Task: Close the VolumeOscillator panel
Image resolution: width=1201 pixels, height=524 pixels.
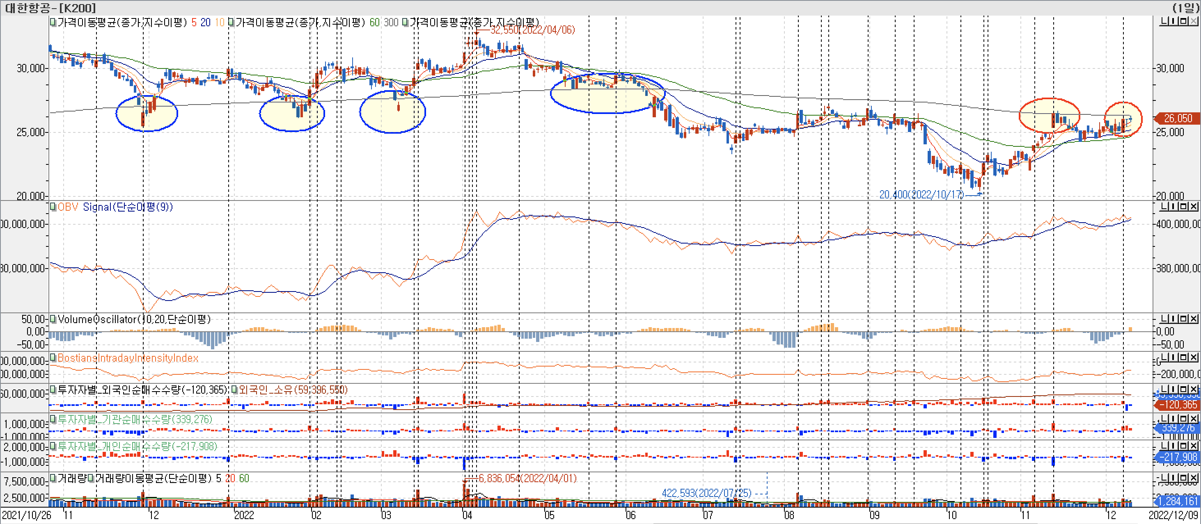Action: 1194,319
